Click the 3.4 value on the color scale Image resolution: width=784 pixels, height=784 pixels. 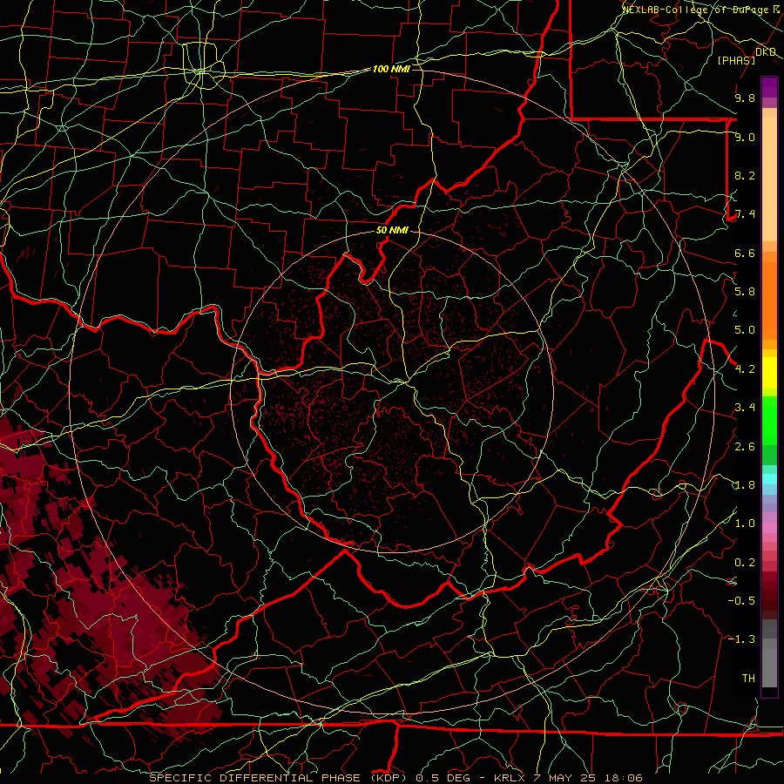coord(745,408)
